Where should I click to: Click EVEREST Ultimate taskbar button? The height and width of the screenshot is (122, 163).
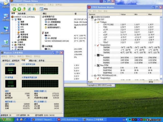[44, 120]
